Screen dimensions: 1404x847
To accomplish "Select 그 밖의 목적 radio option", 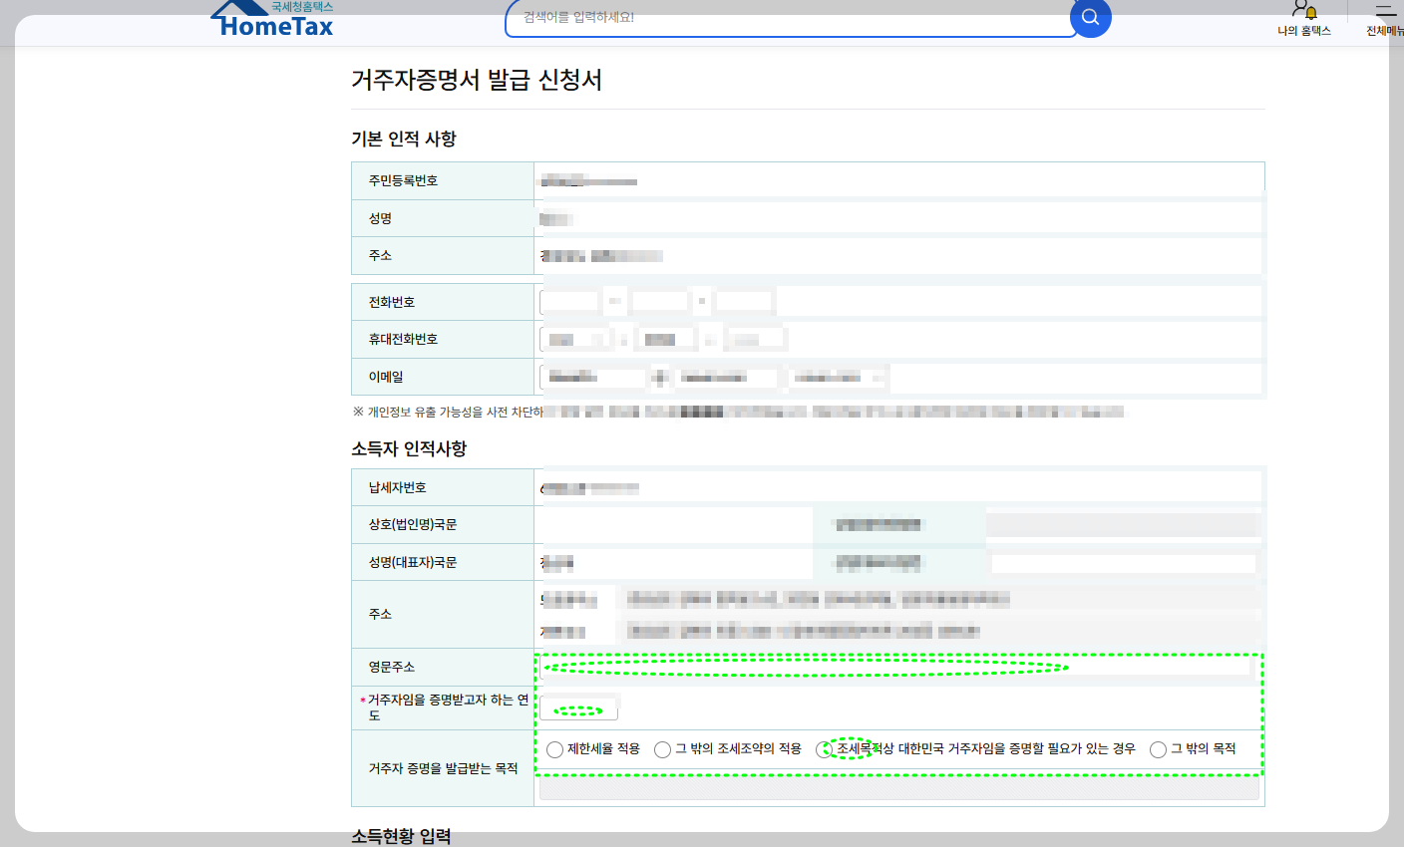I will pos(1158,749).
